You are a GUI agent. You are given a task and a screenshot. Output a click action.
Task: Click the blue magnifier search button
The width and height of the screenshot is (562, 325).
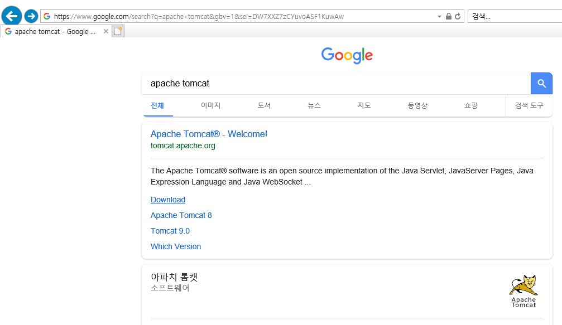[x=541, y=84]
